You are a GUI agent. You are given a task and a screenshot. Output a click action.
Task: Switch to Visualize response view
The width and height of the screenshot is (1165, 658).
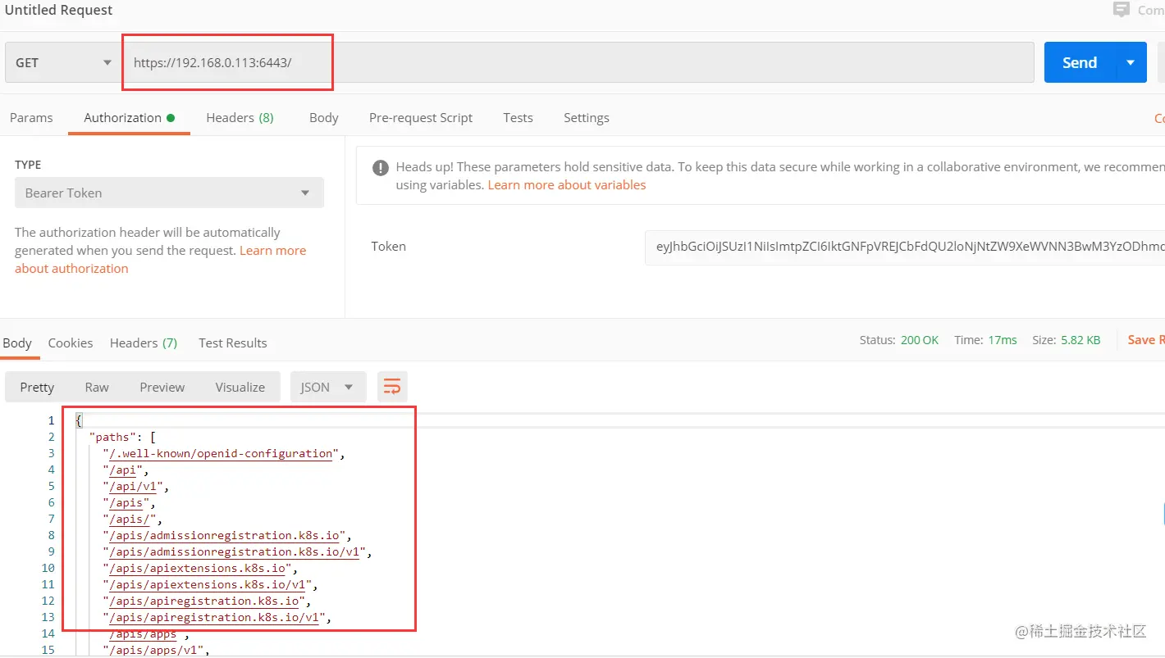[x=240, y=387]
